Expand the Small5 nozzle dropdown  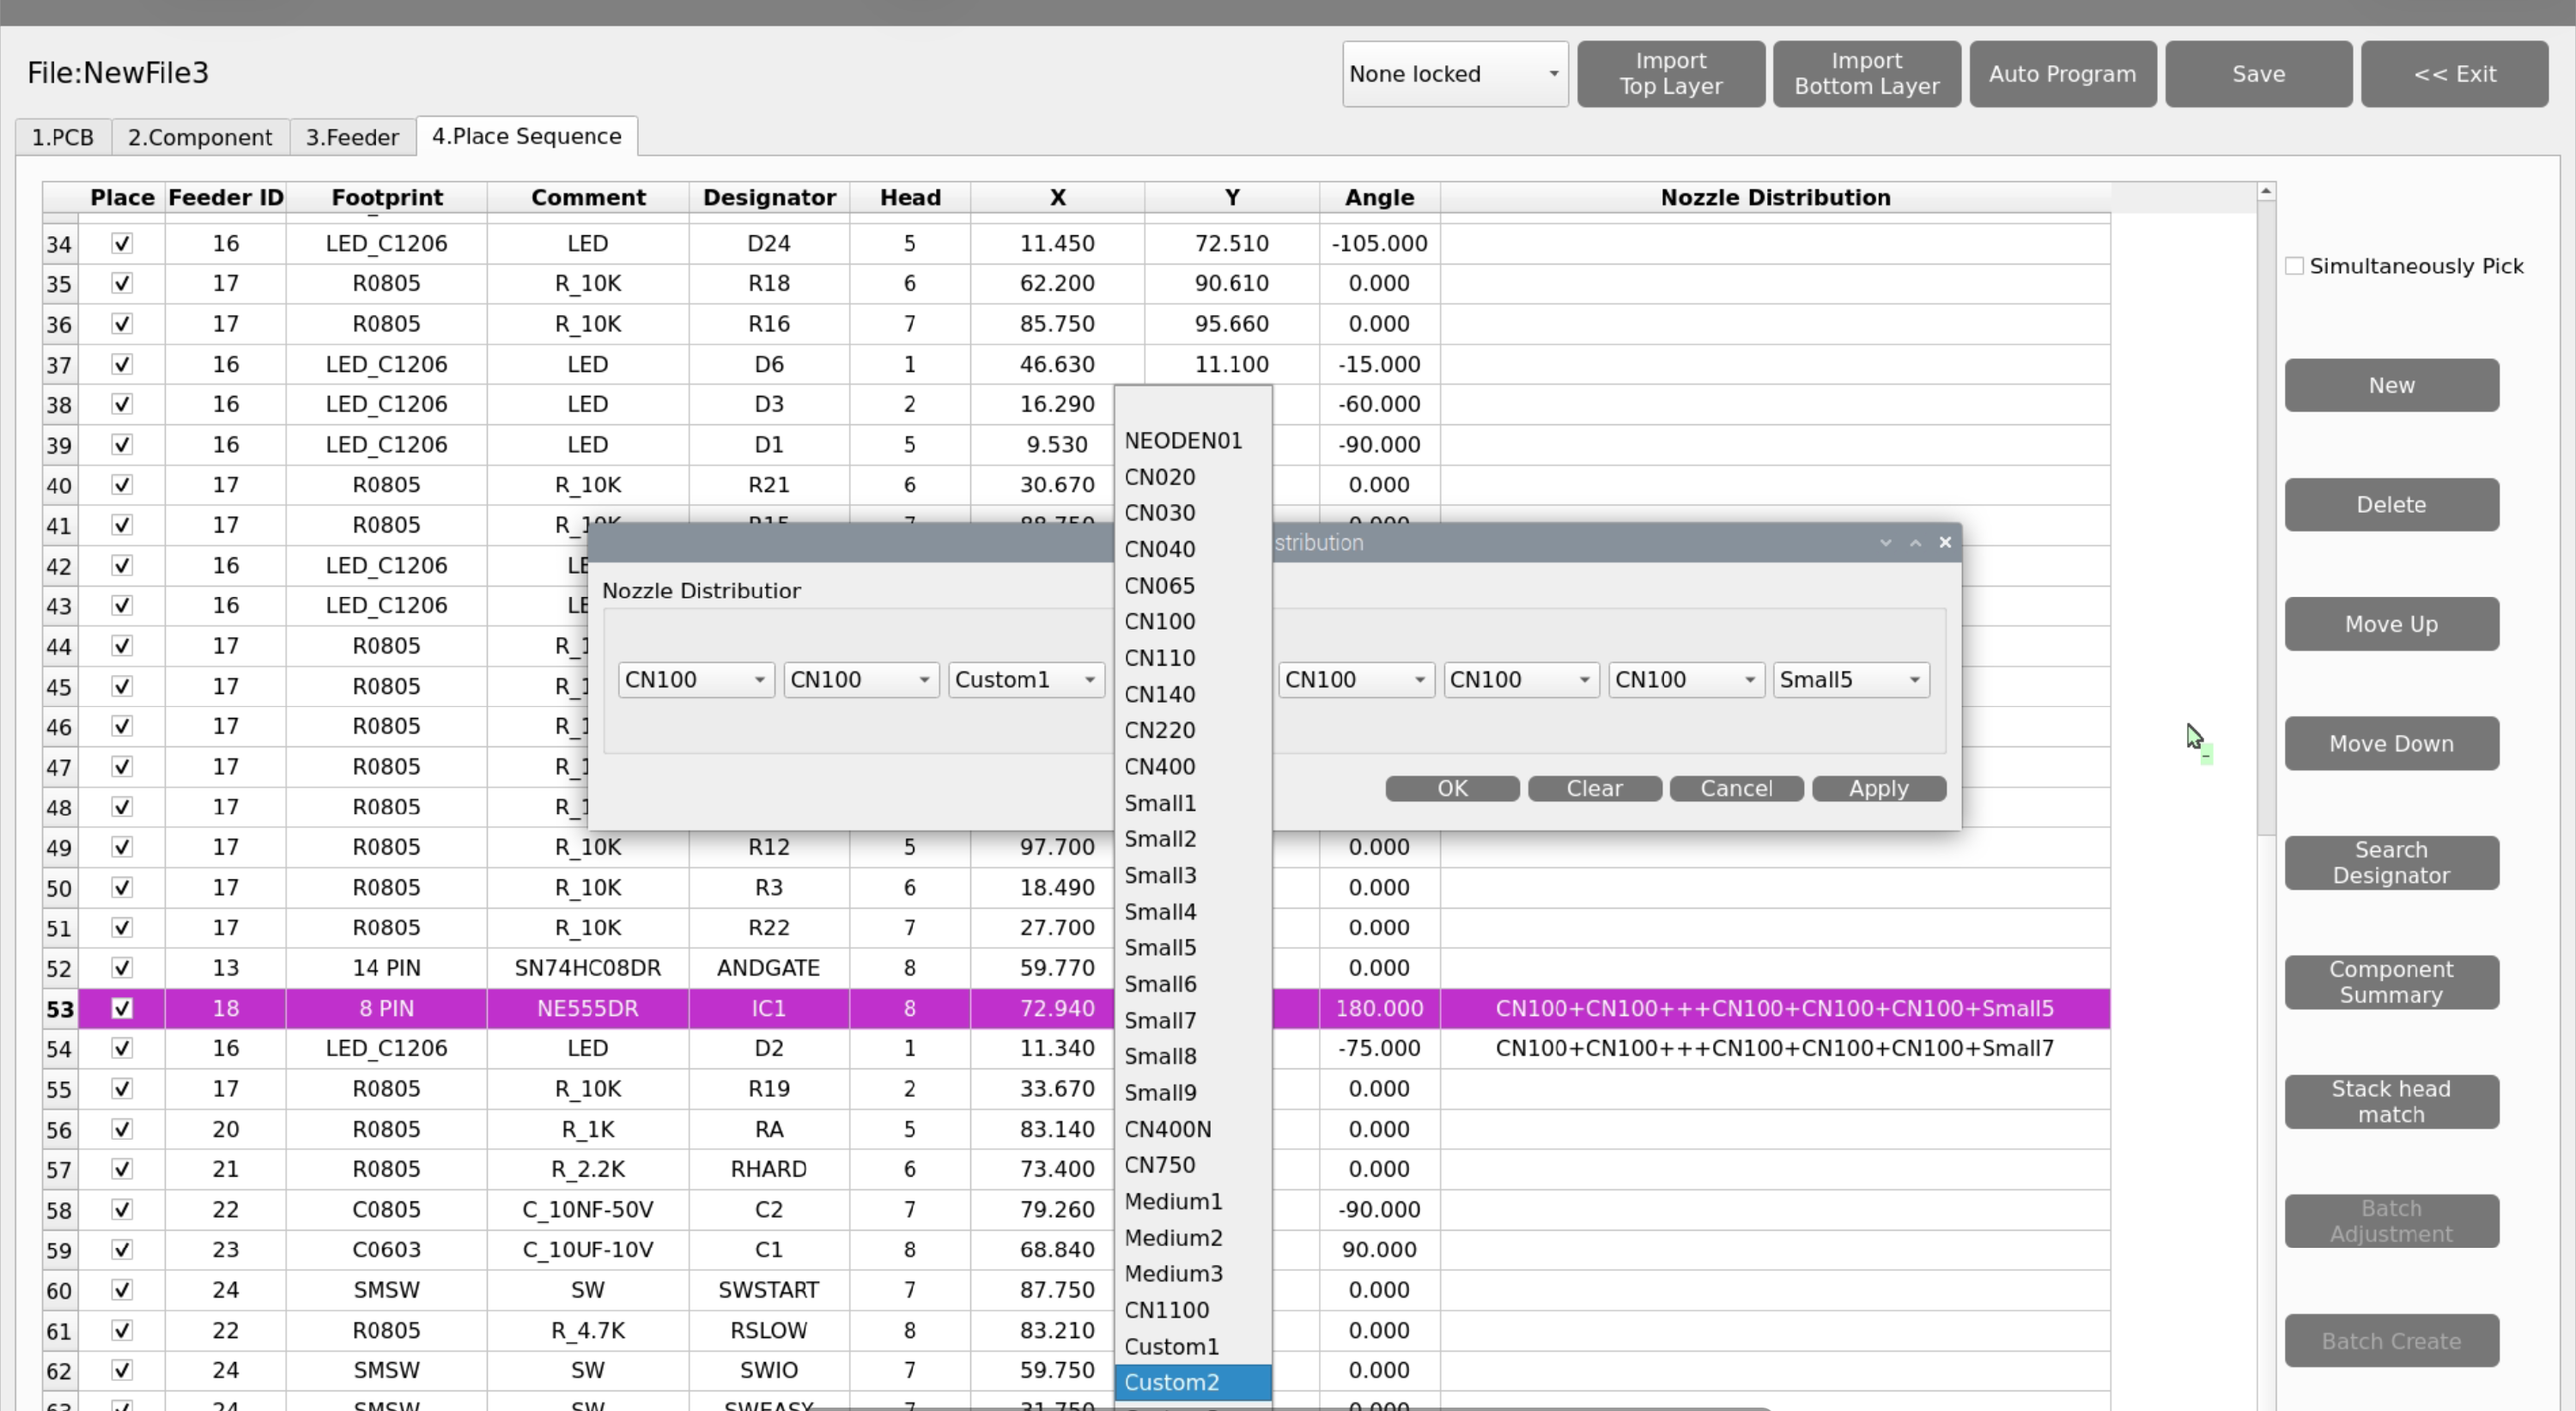(1851, 680)
